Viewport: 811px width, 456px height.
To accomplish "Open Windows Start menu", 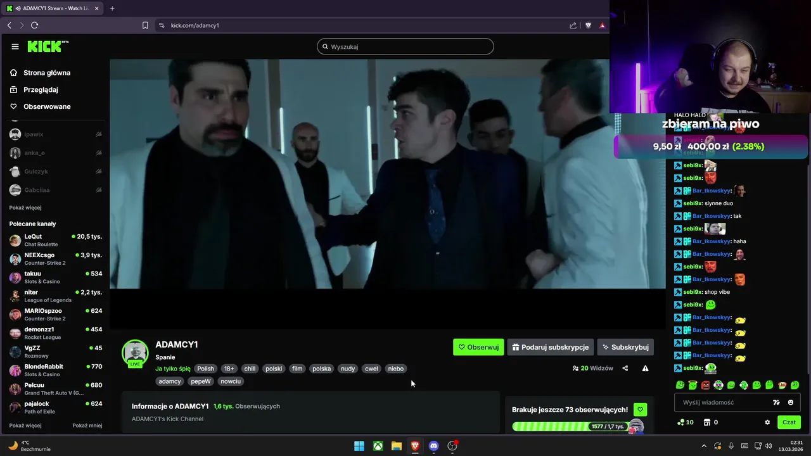I will pos(359,446).
